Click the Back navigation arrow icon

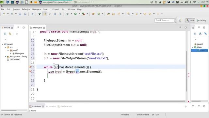pos(150,14)
